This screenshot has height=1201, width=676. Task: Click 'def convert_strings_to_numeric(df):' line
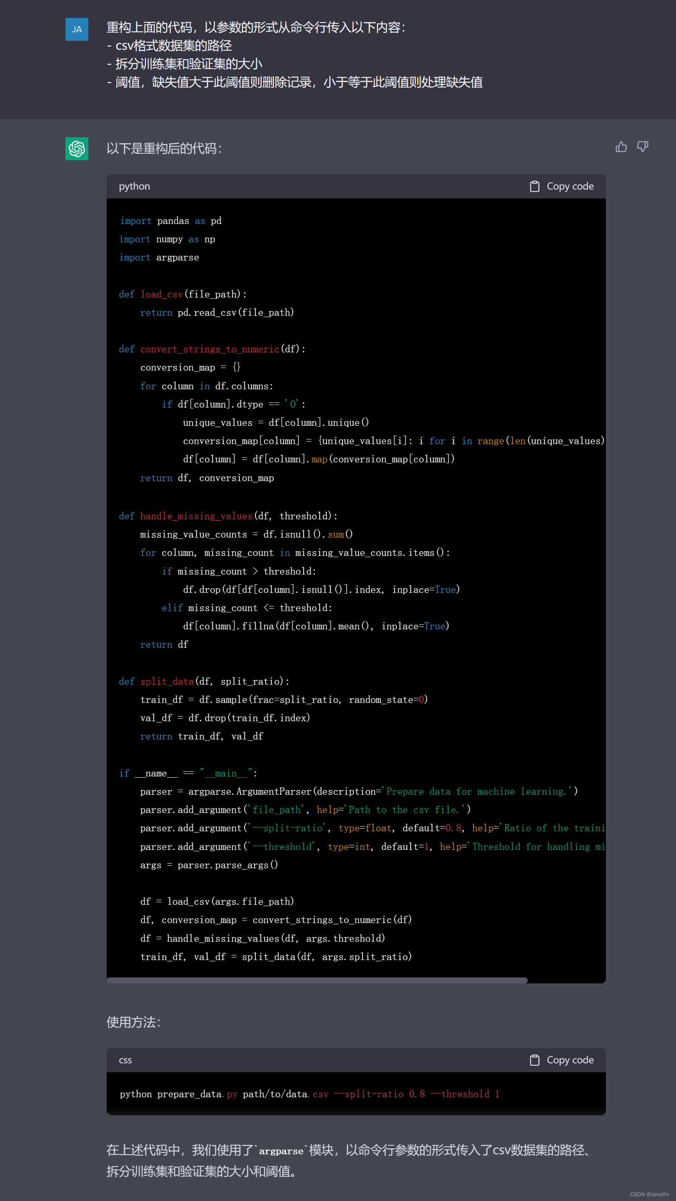212,349
